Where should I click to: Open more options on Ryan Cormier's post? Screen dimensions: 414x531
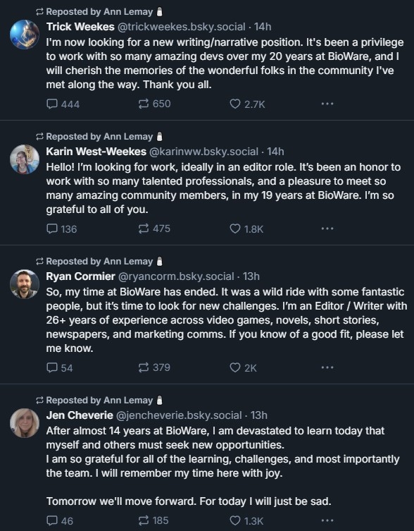point(327,367)
